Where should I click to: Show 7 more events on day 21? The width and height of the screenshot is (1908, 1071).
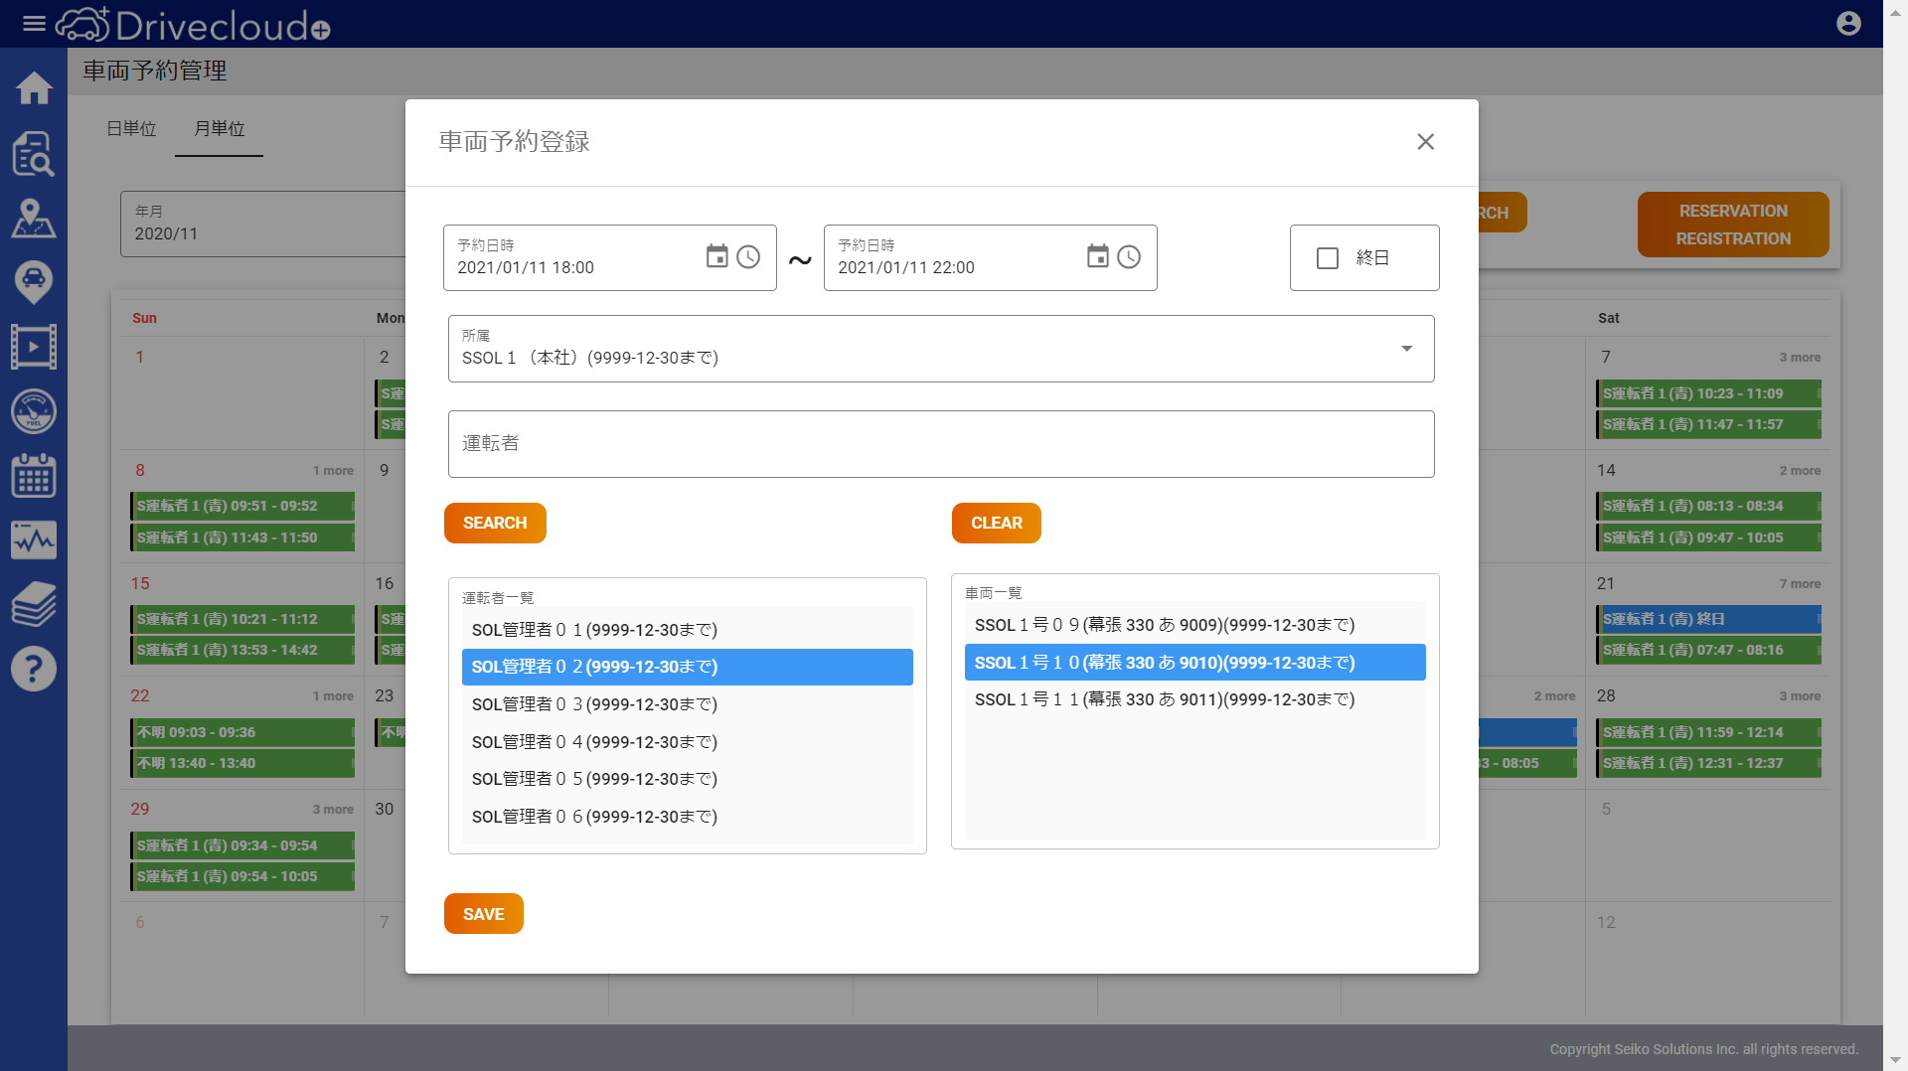coord(1800,584)
